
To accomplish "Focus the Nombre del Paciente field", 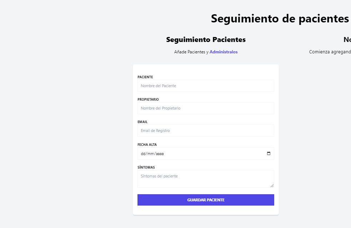I will pos(206,86).
